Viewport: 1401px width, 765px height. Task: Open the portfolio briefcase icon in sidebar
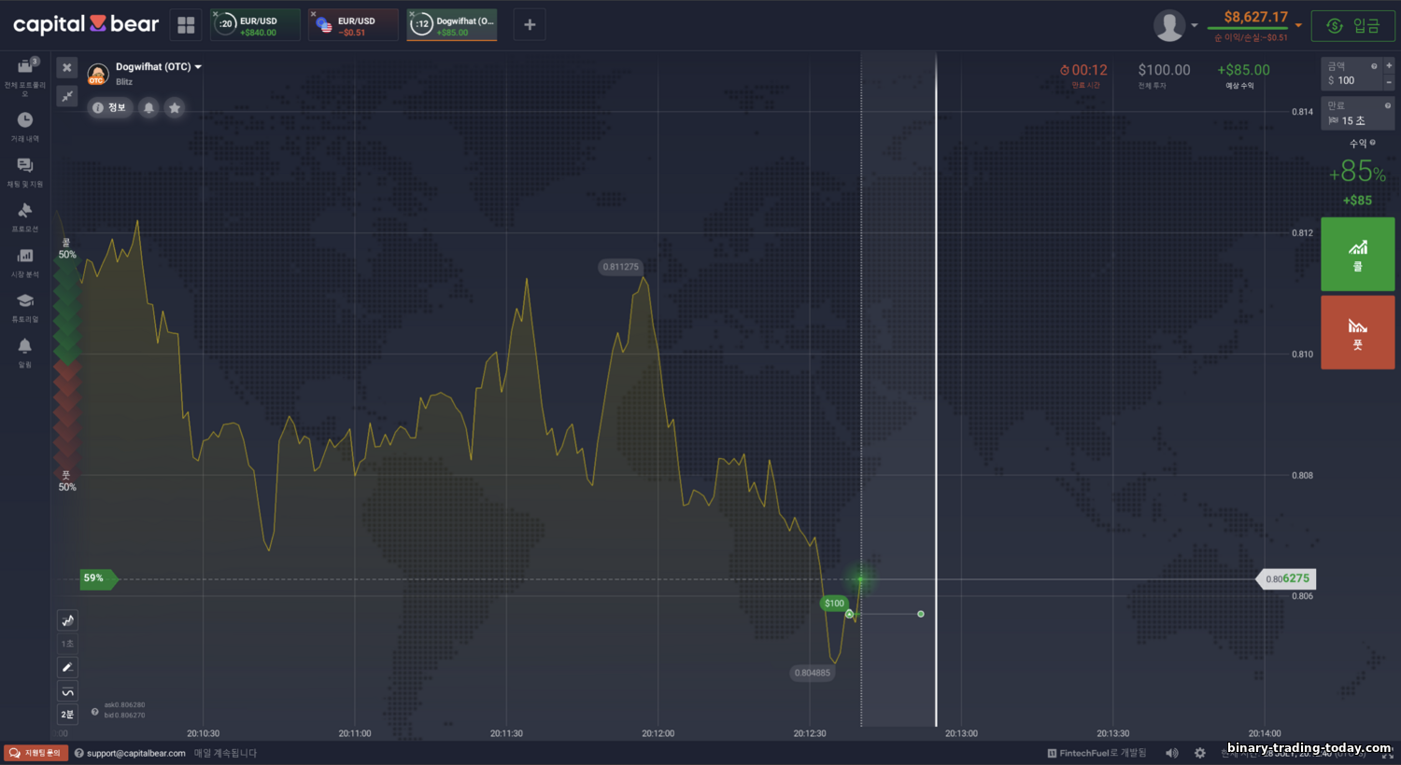coord(25,66)
